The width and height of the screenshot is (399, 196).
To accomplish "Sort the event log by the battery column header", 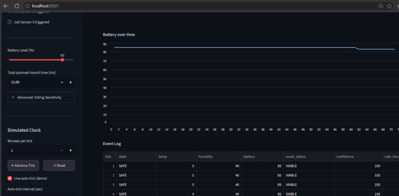I will (262, 156).
